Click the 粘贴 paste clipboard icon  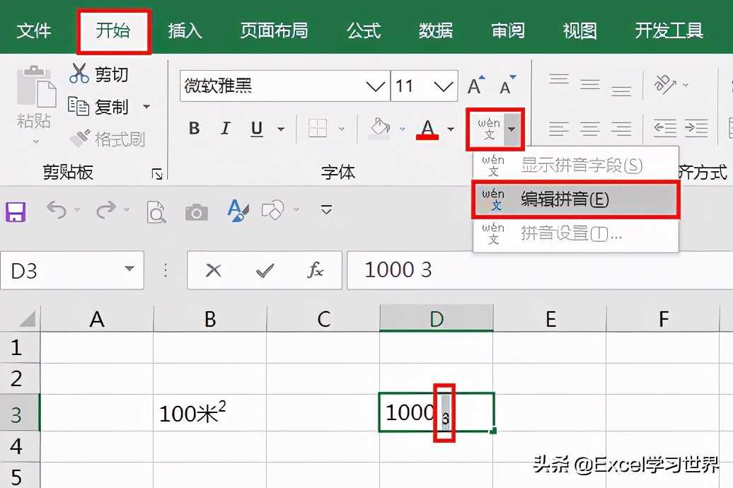tap(35, 87)
